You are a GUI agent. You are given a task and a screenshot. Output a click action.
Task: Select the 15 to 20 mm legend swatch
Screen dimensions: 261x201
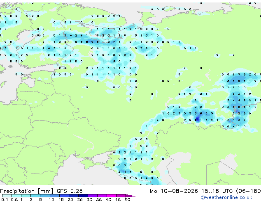click(64, 196)
